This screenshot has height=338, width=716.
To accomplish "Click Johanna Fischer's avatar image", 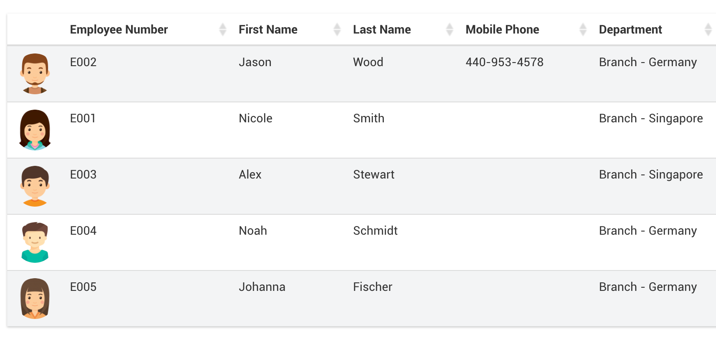I will [x=35, y=299].
